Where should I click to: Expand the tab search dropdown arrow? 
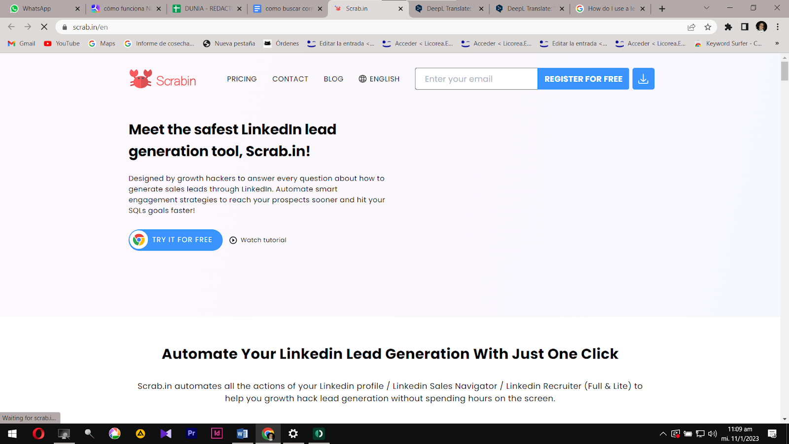click(x=706, y=8)
